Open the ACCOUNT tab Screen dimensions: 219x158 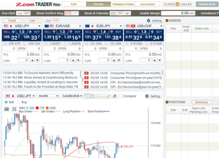148,4
